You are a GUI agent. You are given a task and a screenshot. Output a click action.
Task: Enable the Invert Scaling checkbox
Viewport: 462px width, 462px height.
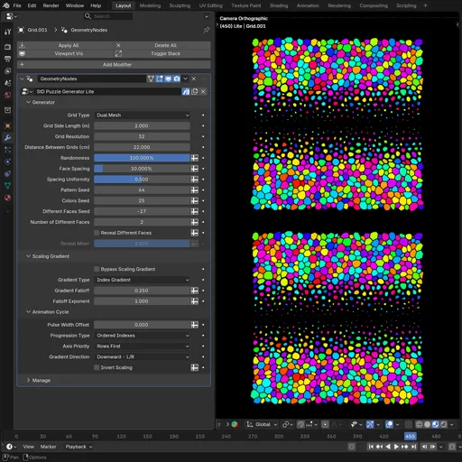click(97, 367)
